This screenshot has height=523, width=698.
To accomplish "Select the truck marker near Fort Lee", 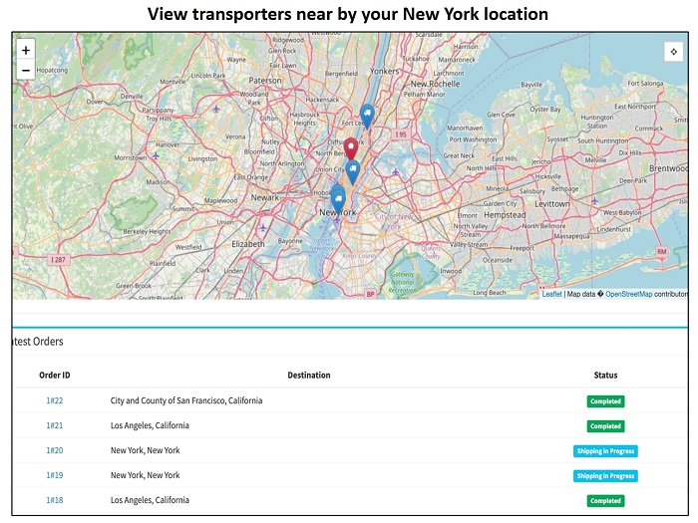I will (367, 117).
